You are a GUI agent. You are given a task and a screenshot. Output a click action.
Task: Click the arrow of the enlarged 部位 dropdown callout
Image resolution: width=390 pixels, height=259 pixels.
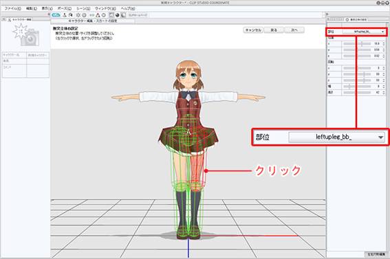coord(380,137)
